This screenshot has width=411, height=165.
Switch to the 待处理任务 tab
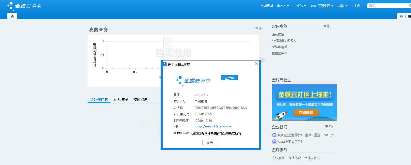pos(99,100)
